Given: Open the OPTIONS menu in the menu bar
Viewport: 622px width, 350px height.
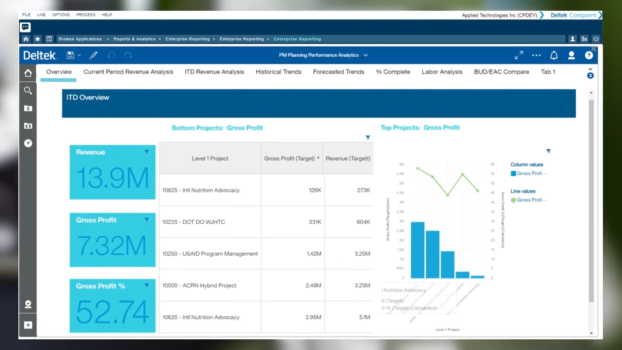Looking at the screenshot, I should 61,15.
